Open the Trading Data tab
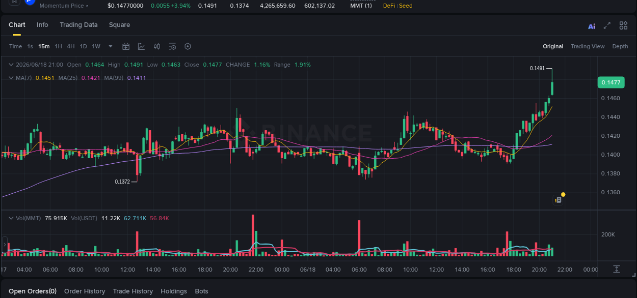The width and height of the screenshot is (637, 298). click(x=78, y=25)
